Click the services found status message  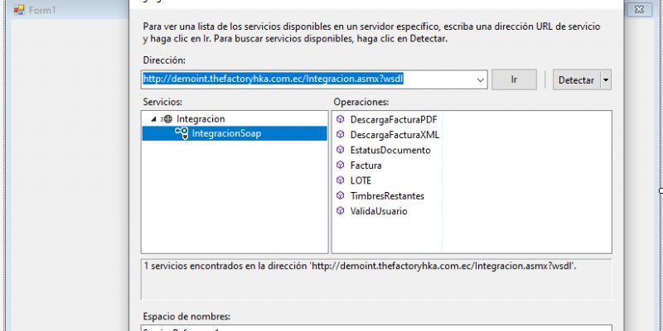pyautogui.click(x=361, y=266)
